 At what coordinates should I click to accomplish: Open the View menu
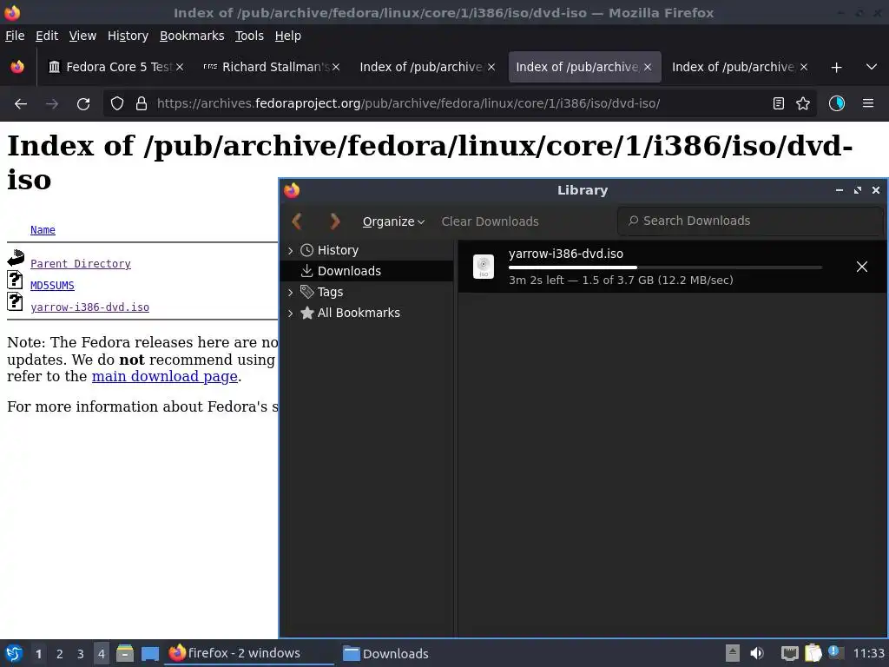coord(82,36)
